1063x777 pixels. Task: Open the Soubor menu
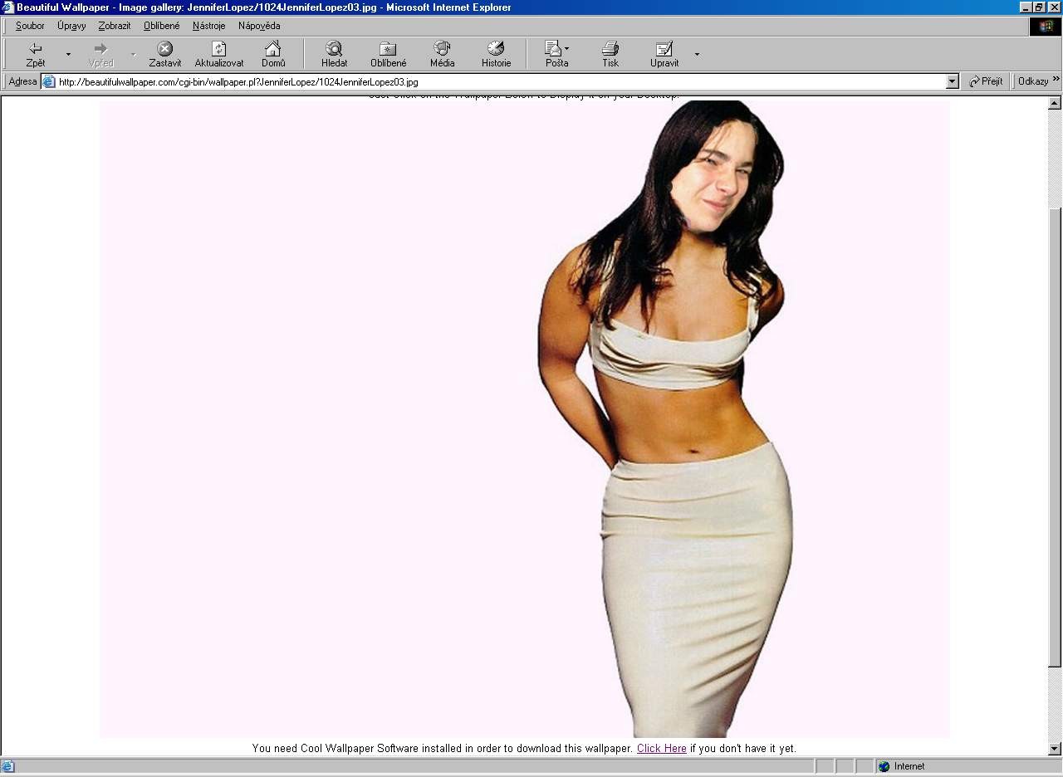point(30,26)
